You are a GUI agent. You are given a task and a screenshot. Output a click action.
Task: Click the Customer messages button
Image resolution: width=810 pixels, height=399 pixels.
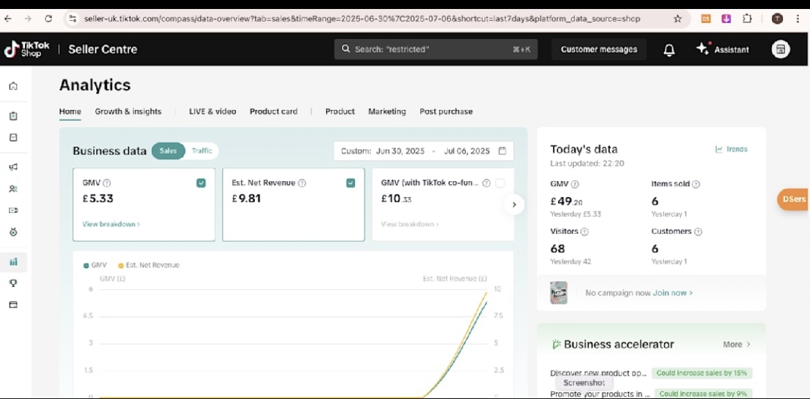(x=599, y=50)
